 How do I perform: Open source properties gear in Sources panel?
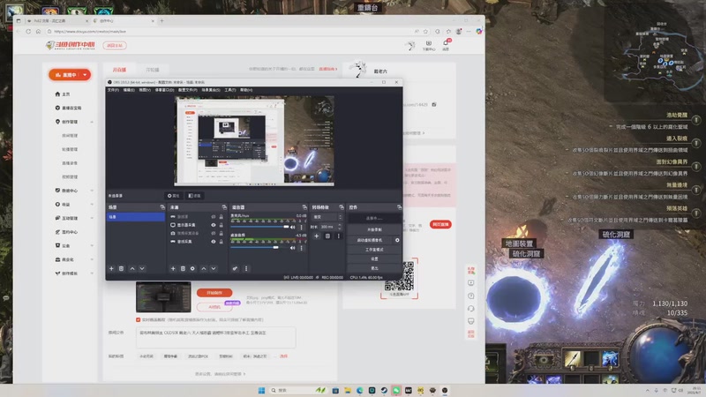pyautogui.click(x=192, y=269)
